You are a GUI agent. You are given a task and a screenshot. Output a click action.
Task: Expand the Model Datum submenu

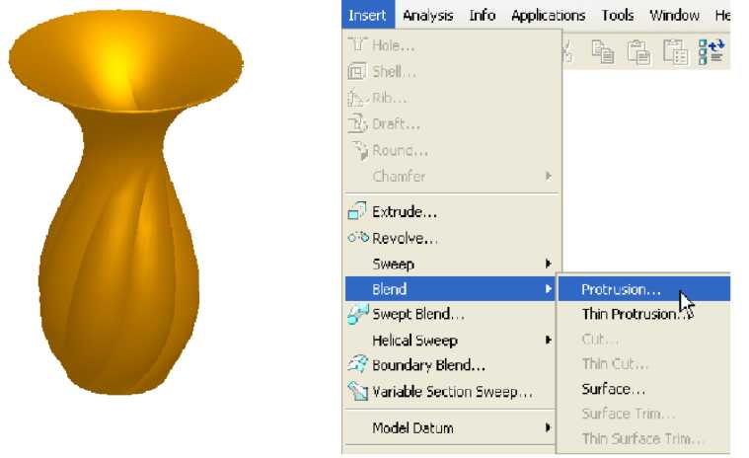point(549,427)
